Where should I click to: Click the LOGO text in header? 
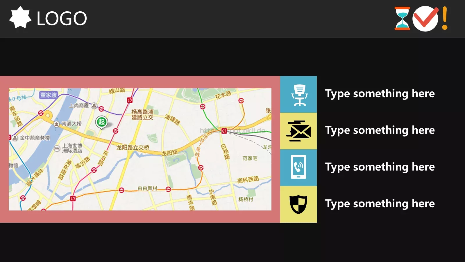tap(62, 19)
